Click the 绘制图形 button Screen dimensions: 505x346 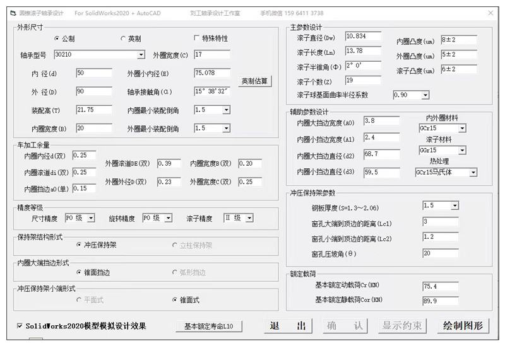coord(463,326)
